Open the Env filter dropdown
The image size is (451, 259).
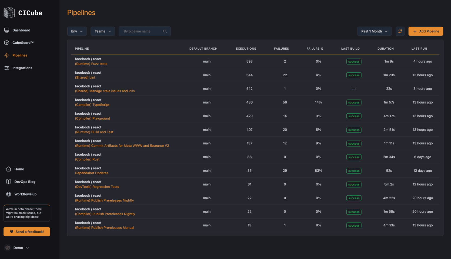coord(77,31)
